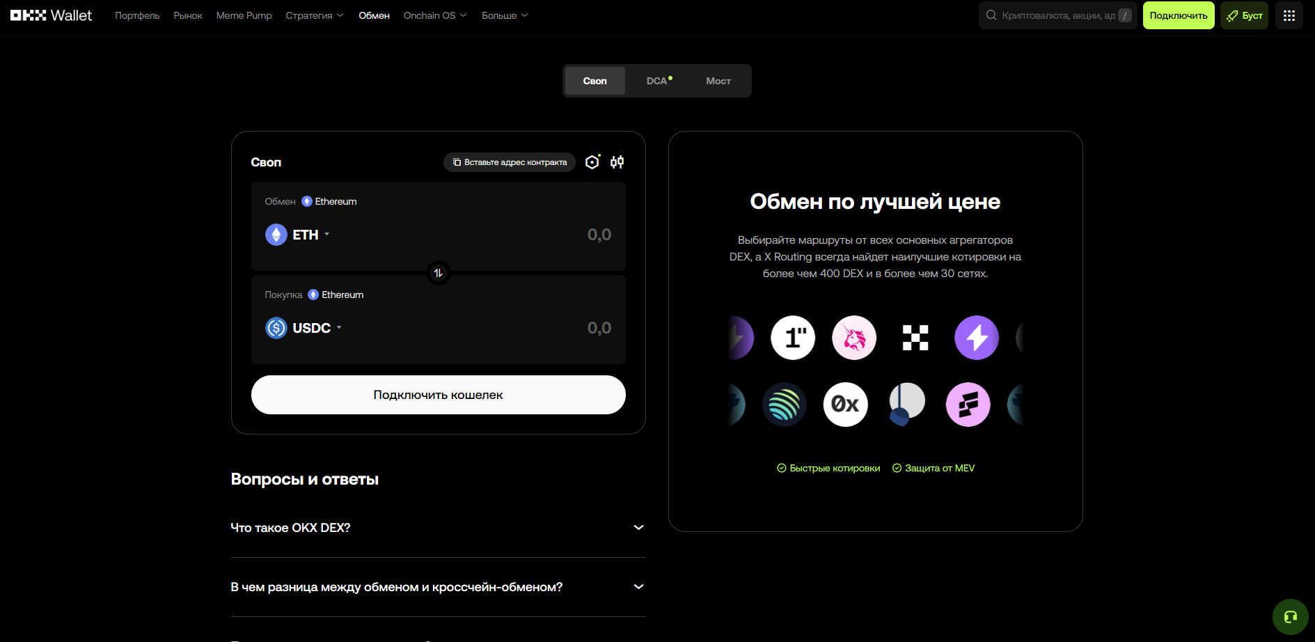Click the OKX checkered logo icon
This screenshot has height=642, width=1315.
pyautogui.click(x=915, y=338)
